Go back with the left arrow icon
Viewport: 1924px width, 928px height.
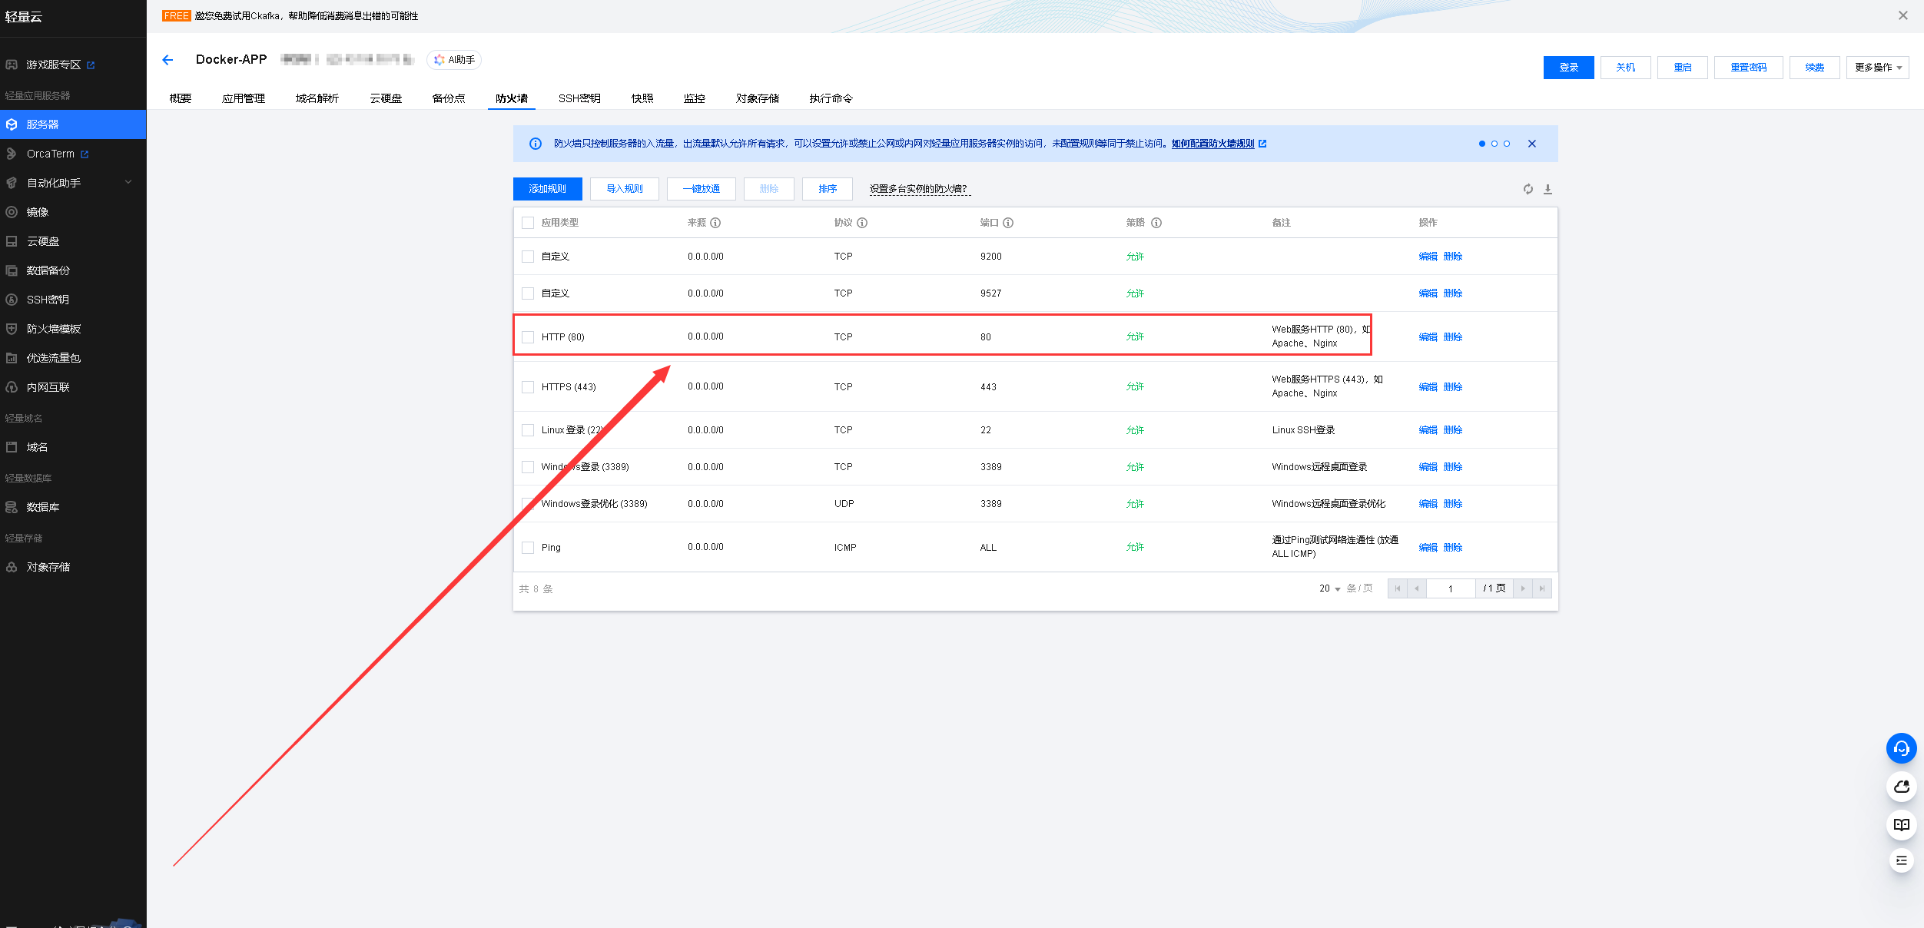[x=168, y=60]
